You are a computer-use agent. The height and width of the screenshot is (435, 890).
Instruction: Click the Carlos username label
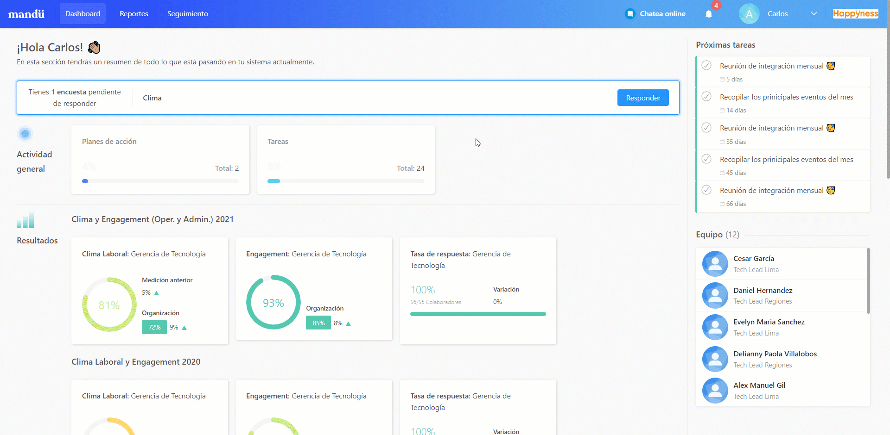777,14
